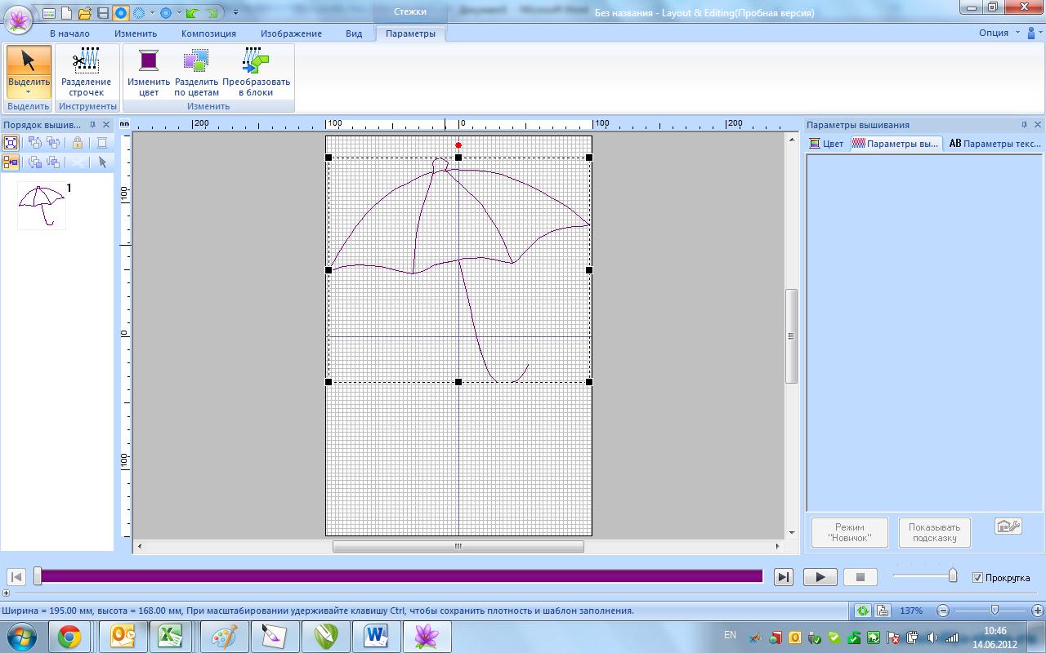Click 'Изменить цвет' thread spool icon
Viewport: 1046px width, 653px height.
pos(149,72)
